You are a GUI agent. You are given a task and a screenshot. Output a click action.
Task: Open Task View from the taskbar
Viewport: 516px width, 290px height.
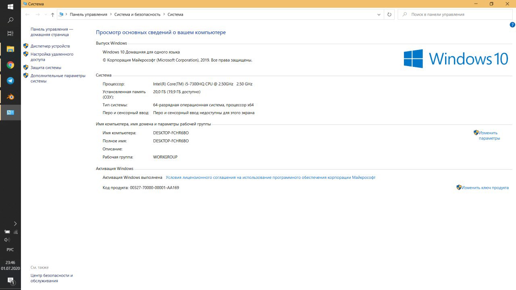pyautogui.click(x=10, y=33)
